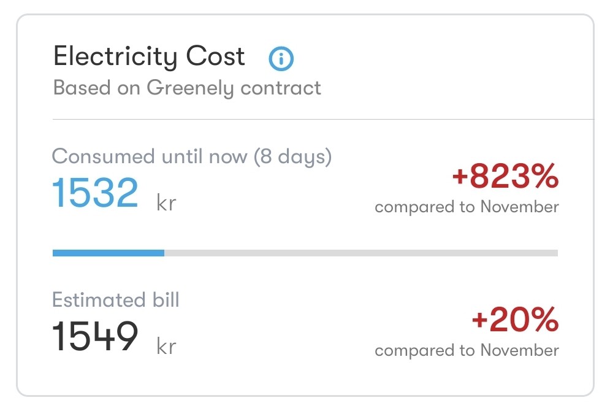Click 'compared to November' under +20%

coord(467,350)
